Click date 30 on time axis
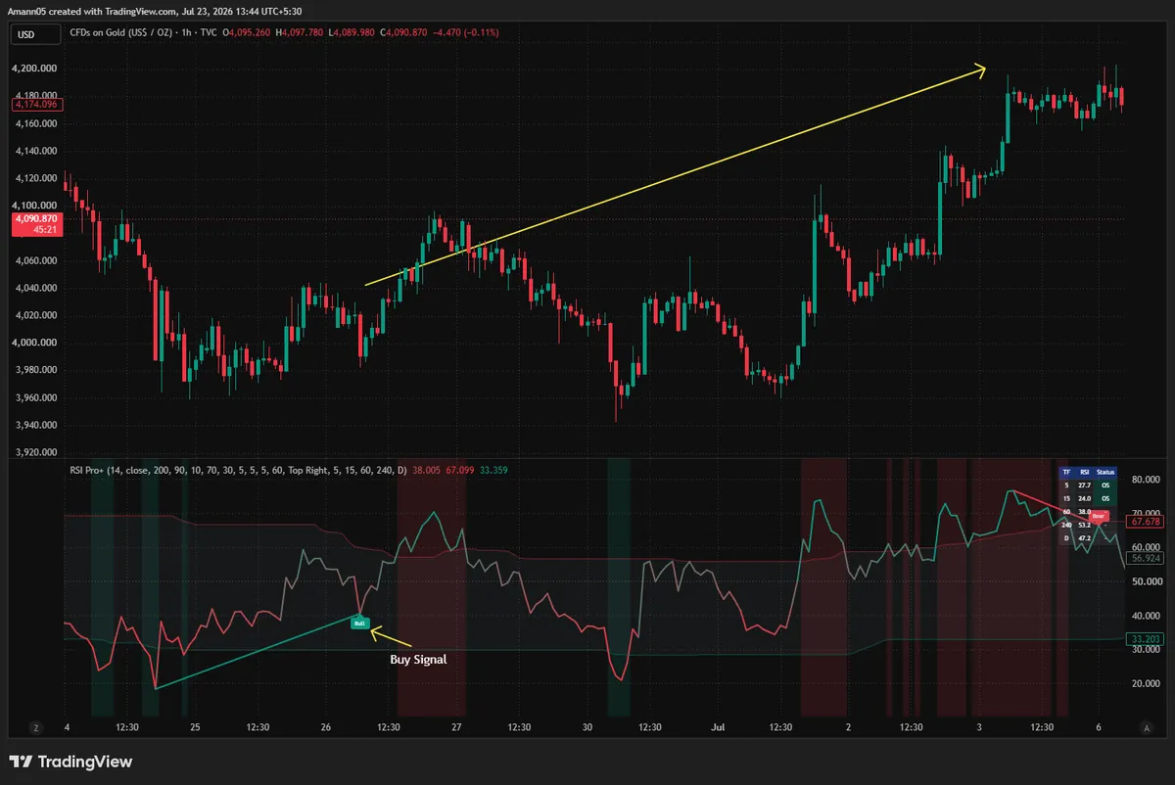 [587, 727]
